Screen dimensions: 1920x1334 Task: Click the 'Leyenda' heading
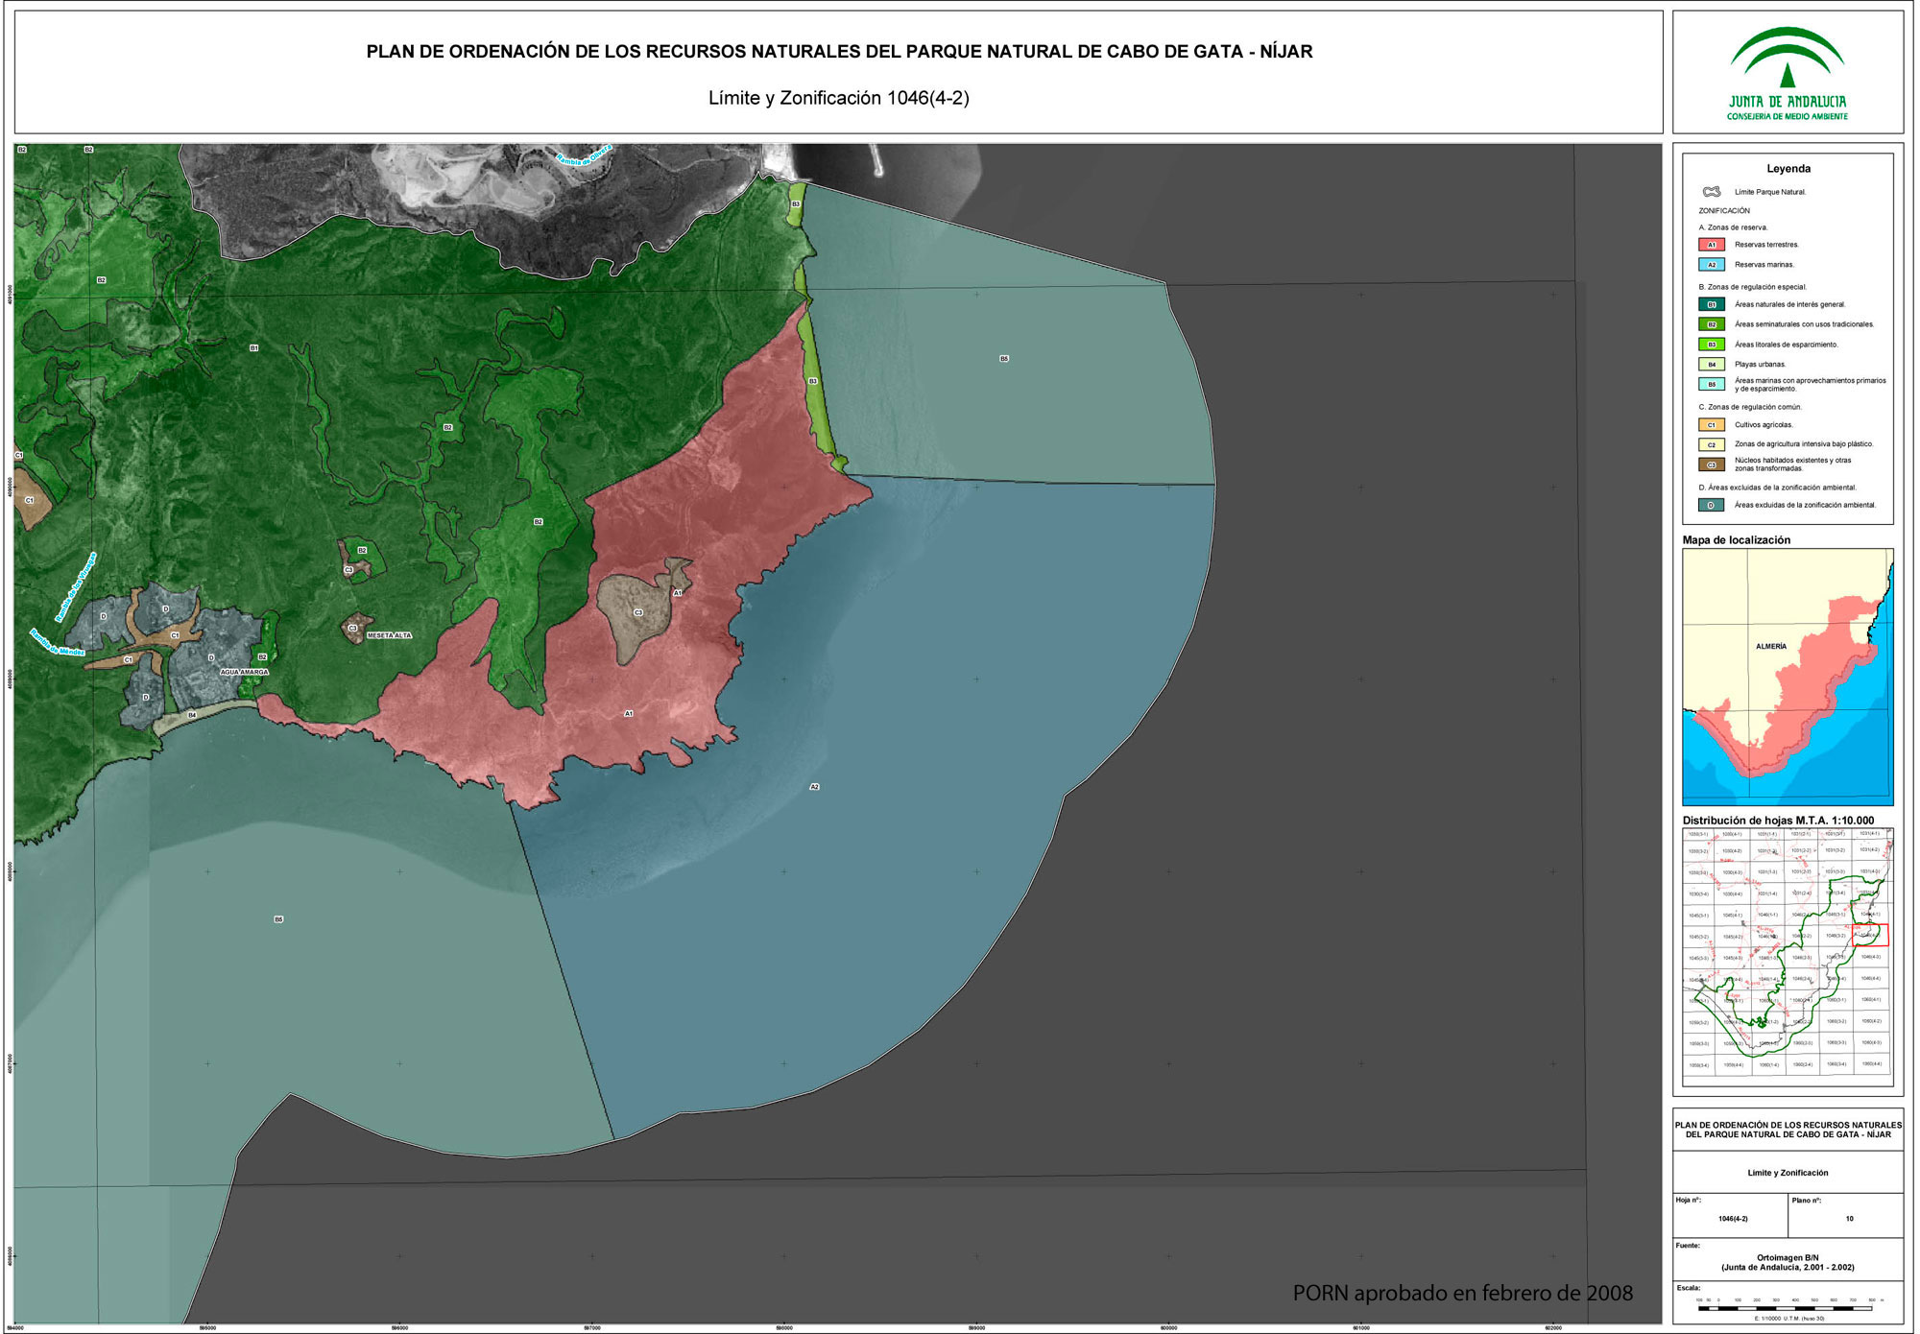(x=1788, y=169)
